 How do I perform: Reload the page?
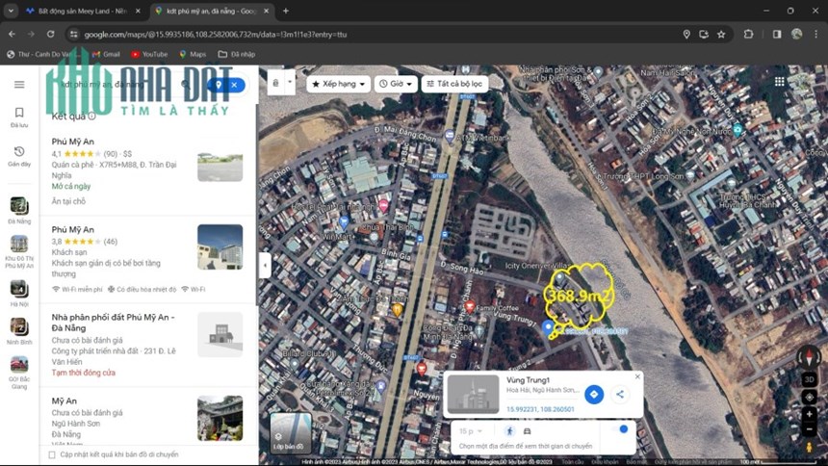[51, 35]
